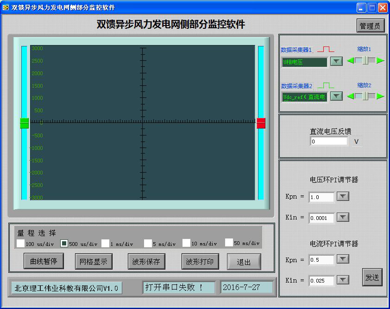Click left green arrow of 缩放2 slider
The height and width of the screenshot is (309, 390).
(x=351, y=96)
